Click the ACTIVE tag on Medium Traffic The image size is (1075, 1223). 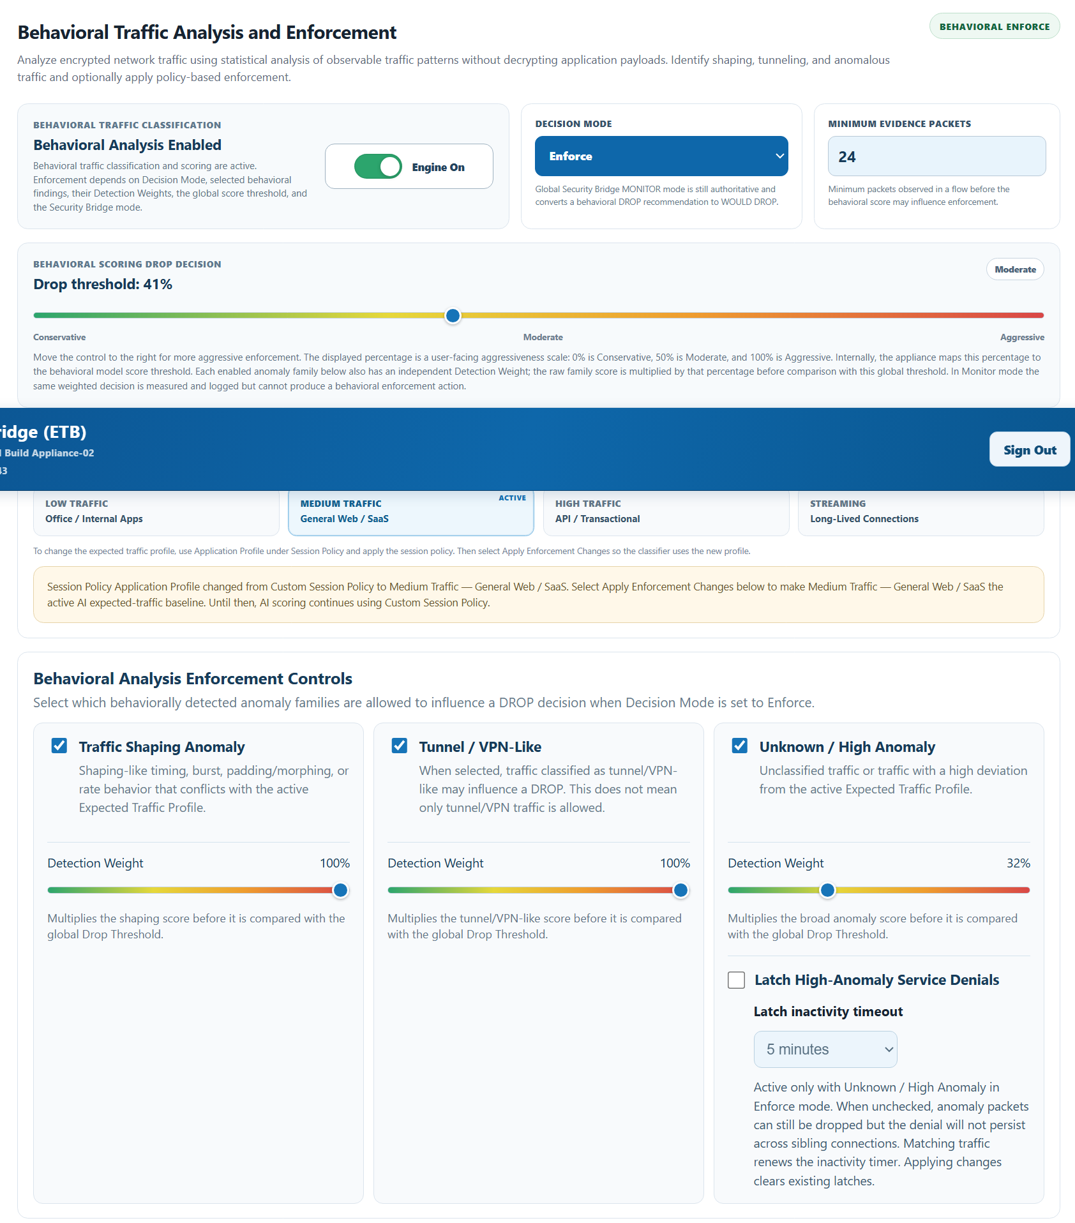coord(512,498)
